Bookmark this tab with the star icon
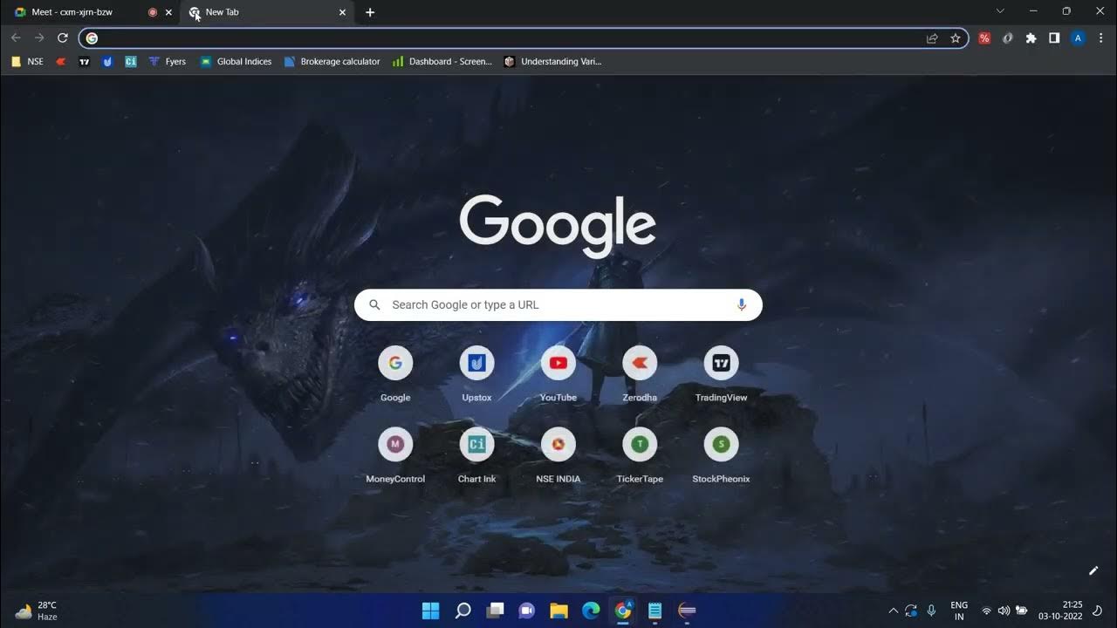This screenshot has width=1117, height=628. click(956, 38)
